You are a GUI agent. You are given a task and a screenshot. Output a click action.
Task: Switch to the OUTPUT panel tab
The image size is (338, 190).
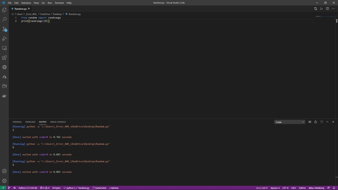(43, 122)
